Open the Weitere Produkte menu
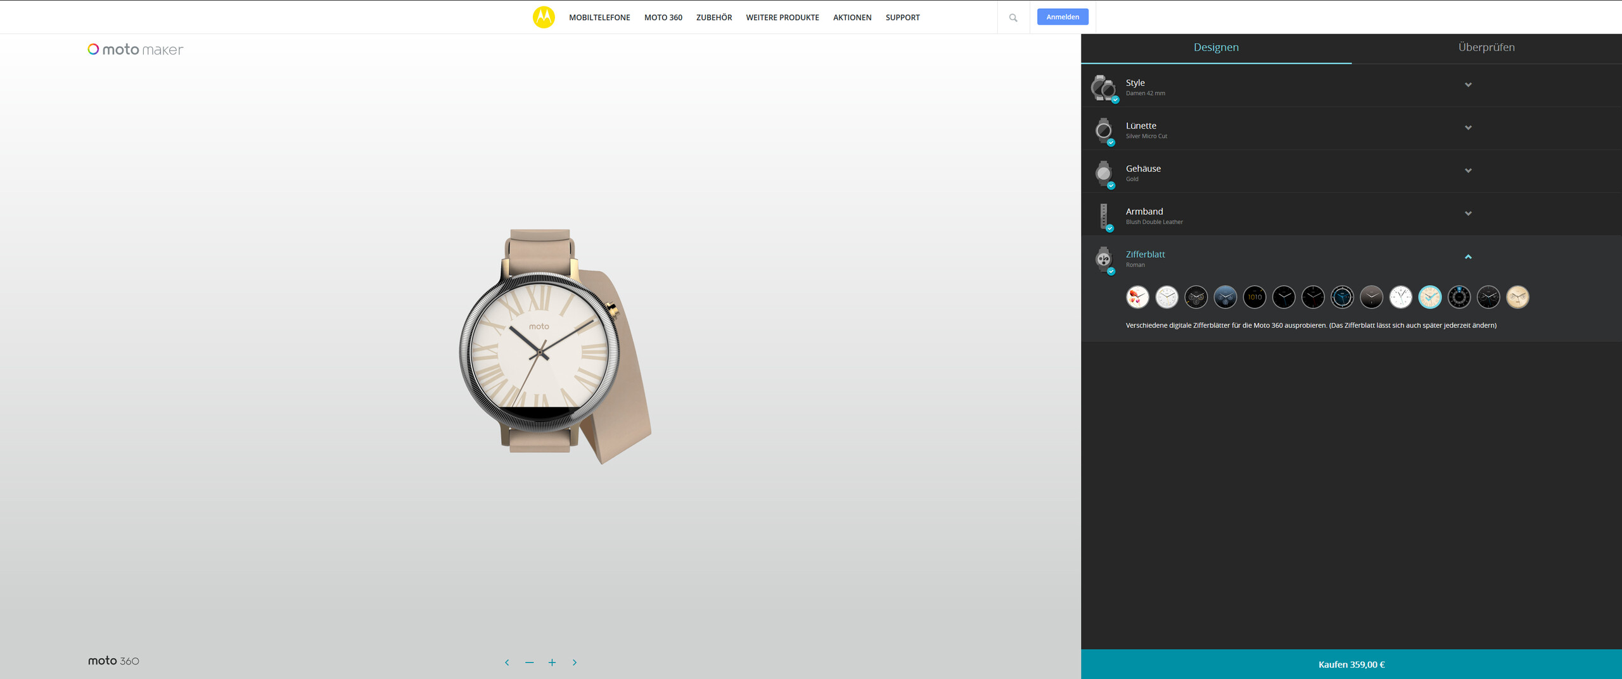Viewport: 1622px width, 679px height. tap(782, 18)
